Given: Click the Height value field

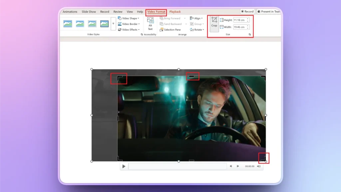Looking at the screenshot, I should [240, 20].
